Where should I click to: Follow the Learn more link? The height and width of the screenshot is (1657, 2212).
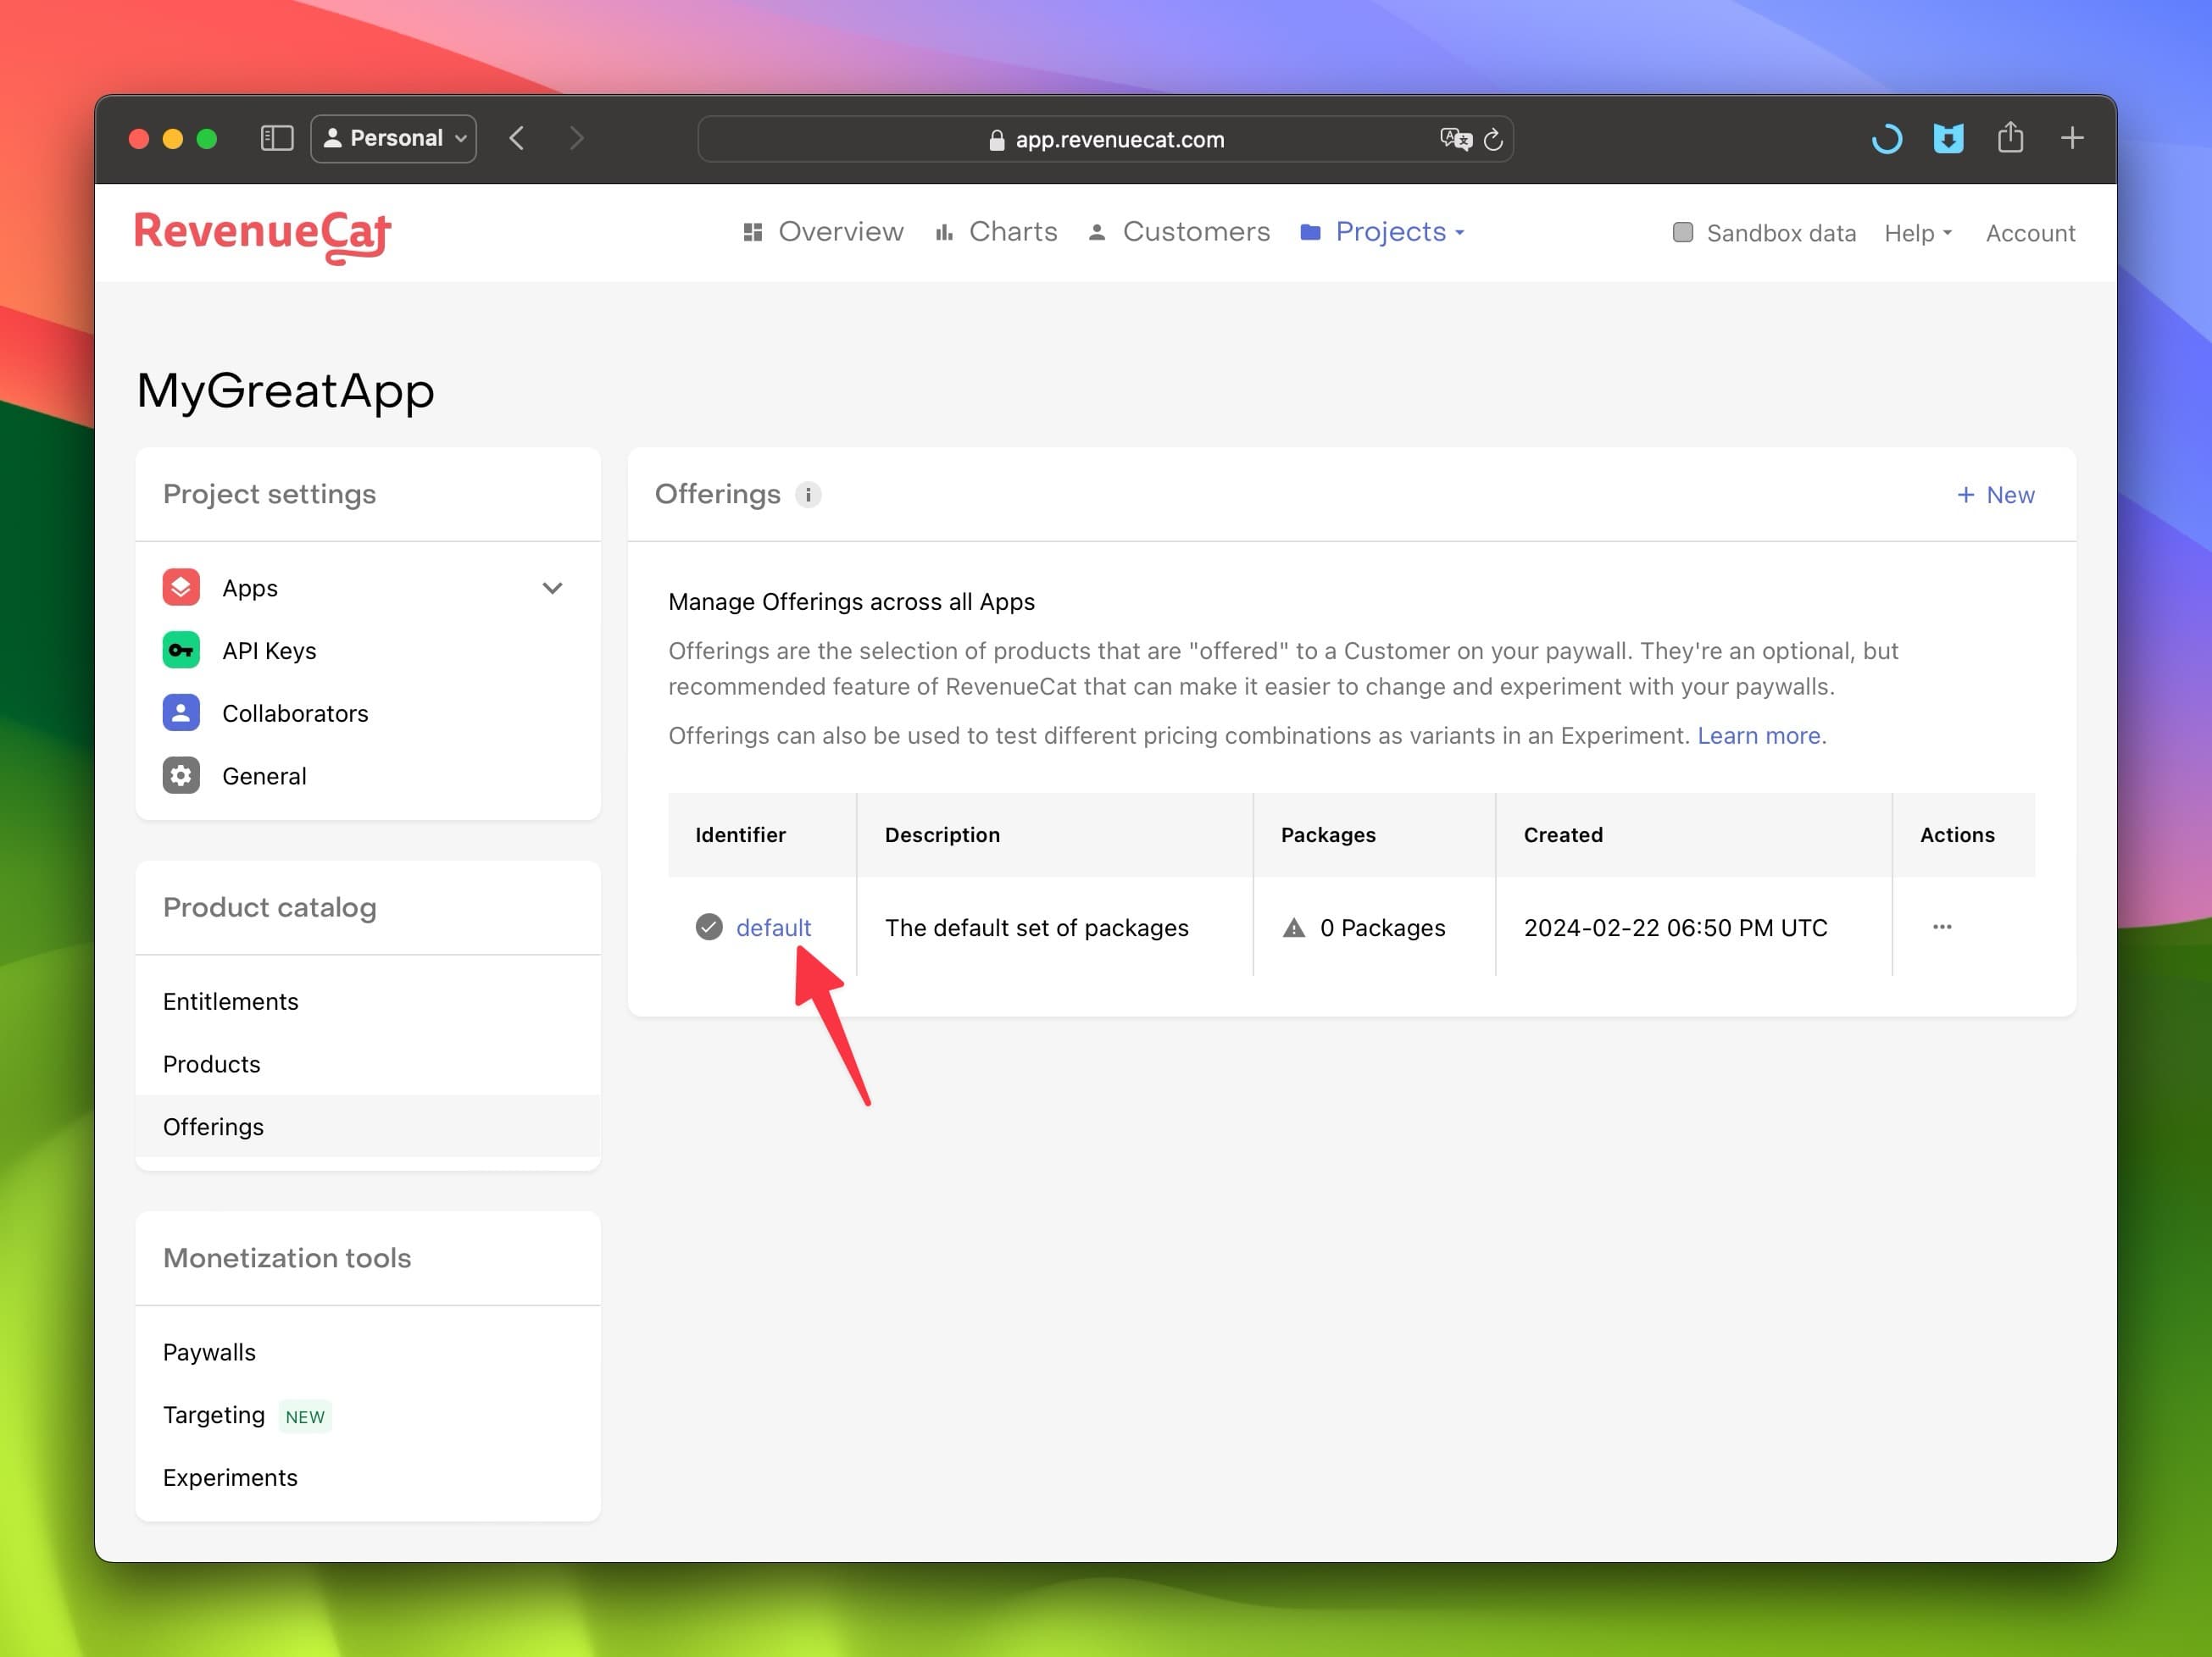1762,735
